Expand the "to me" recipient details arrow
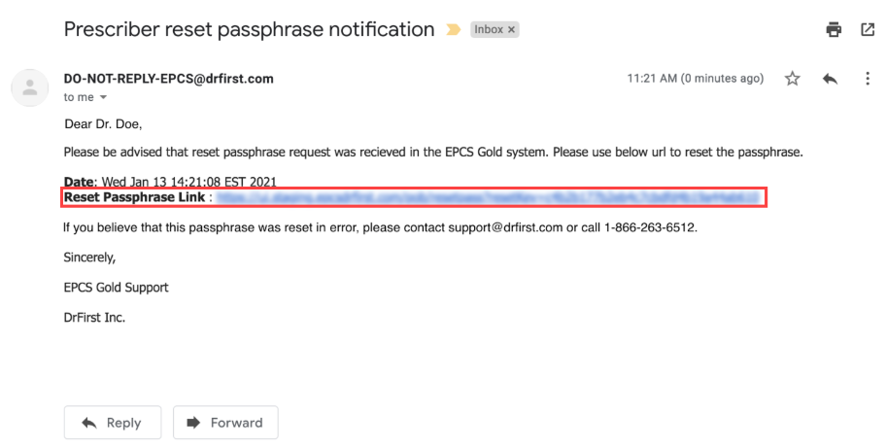 click(103, 98)
